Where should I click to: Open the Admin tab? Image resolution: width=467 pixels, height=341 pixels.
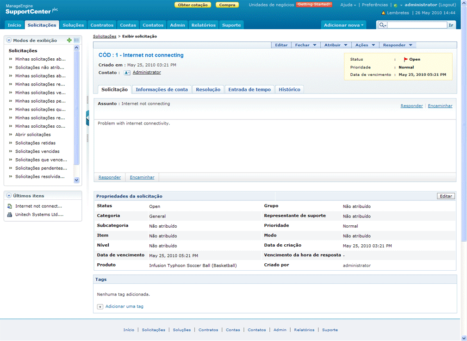(x=178, y=25)
